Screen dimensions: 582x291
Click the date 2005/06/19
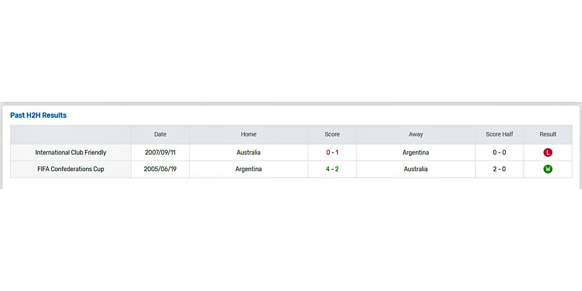(x=160, y=169)
